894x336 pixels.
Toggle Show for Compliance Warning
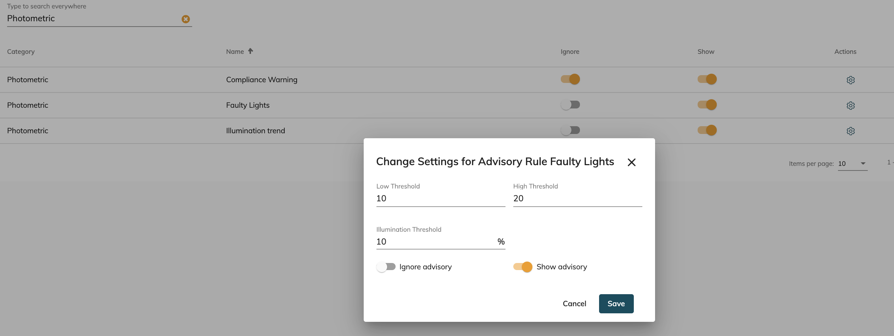pyautogui.click(x=707, y=79)
